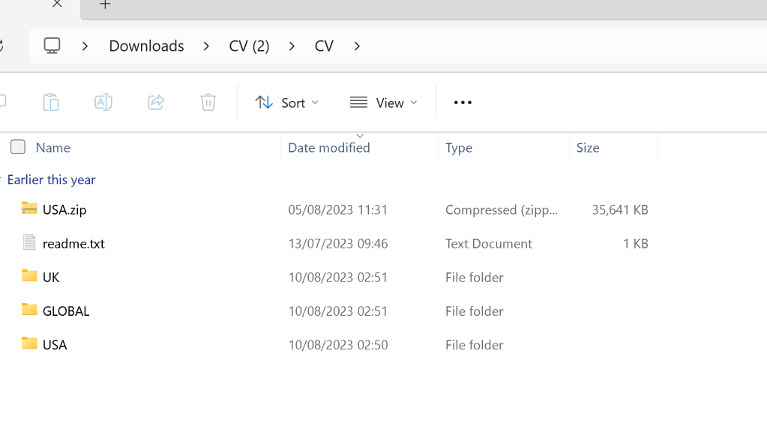
Task: Click the Paste clipboard icon
Action: [51, 103]
